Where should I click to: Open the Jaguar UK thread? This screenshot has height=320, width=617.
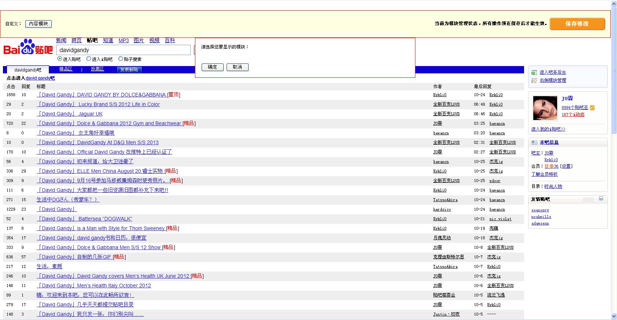tap(70, 114)
